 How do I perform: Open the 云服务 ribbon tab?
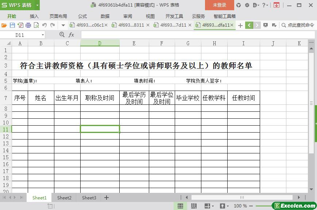click(x=198, y=16)
